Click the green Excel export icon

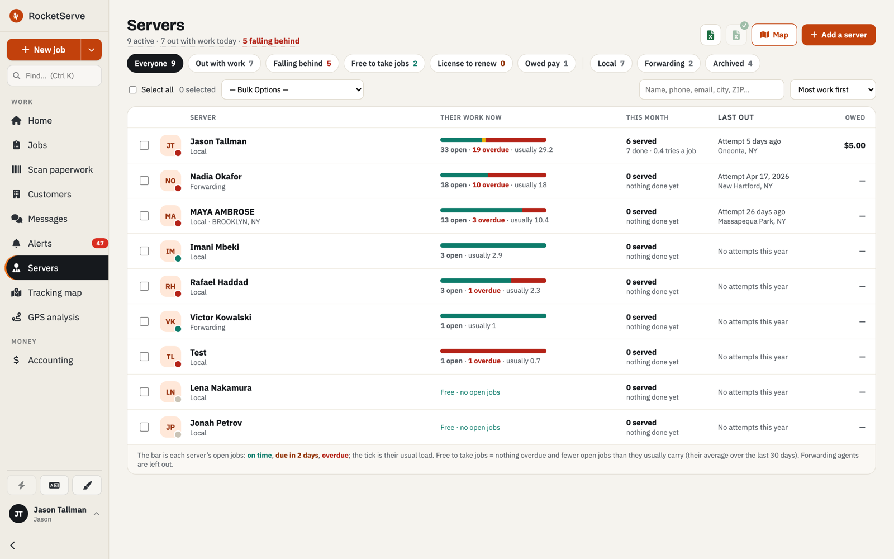(710, 35)
